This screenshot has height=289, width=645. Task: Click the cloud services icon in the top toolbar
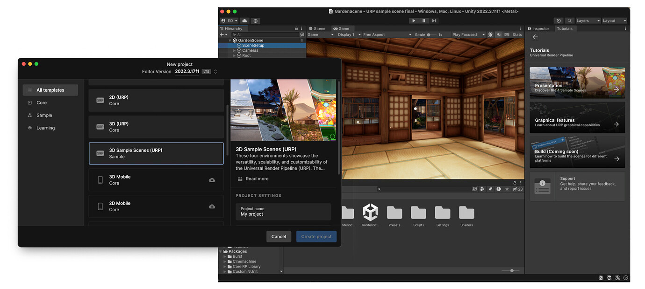point(244,21)
